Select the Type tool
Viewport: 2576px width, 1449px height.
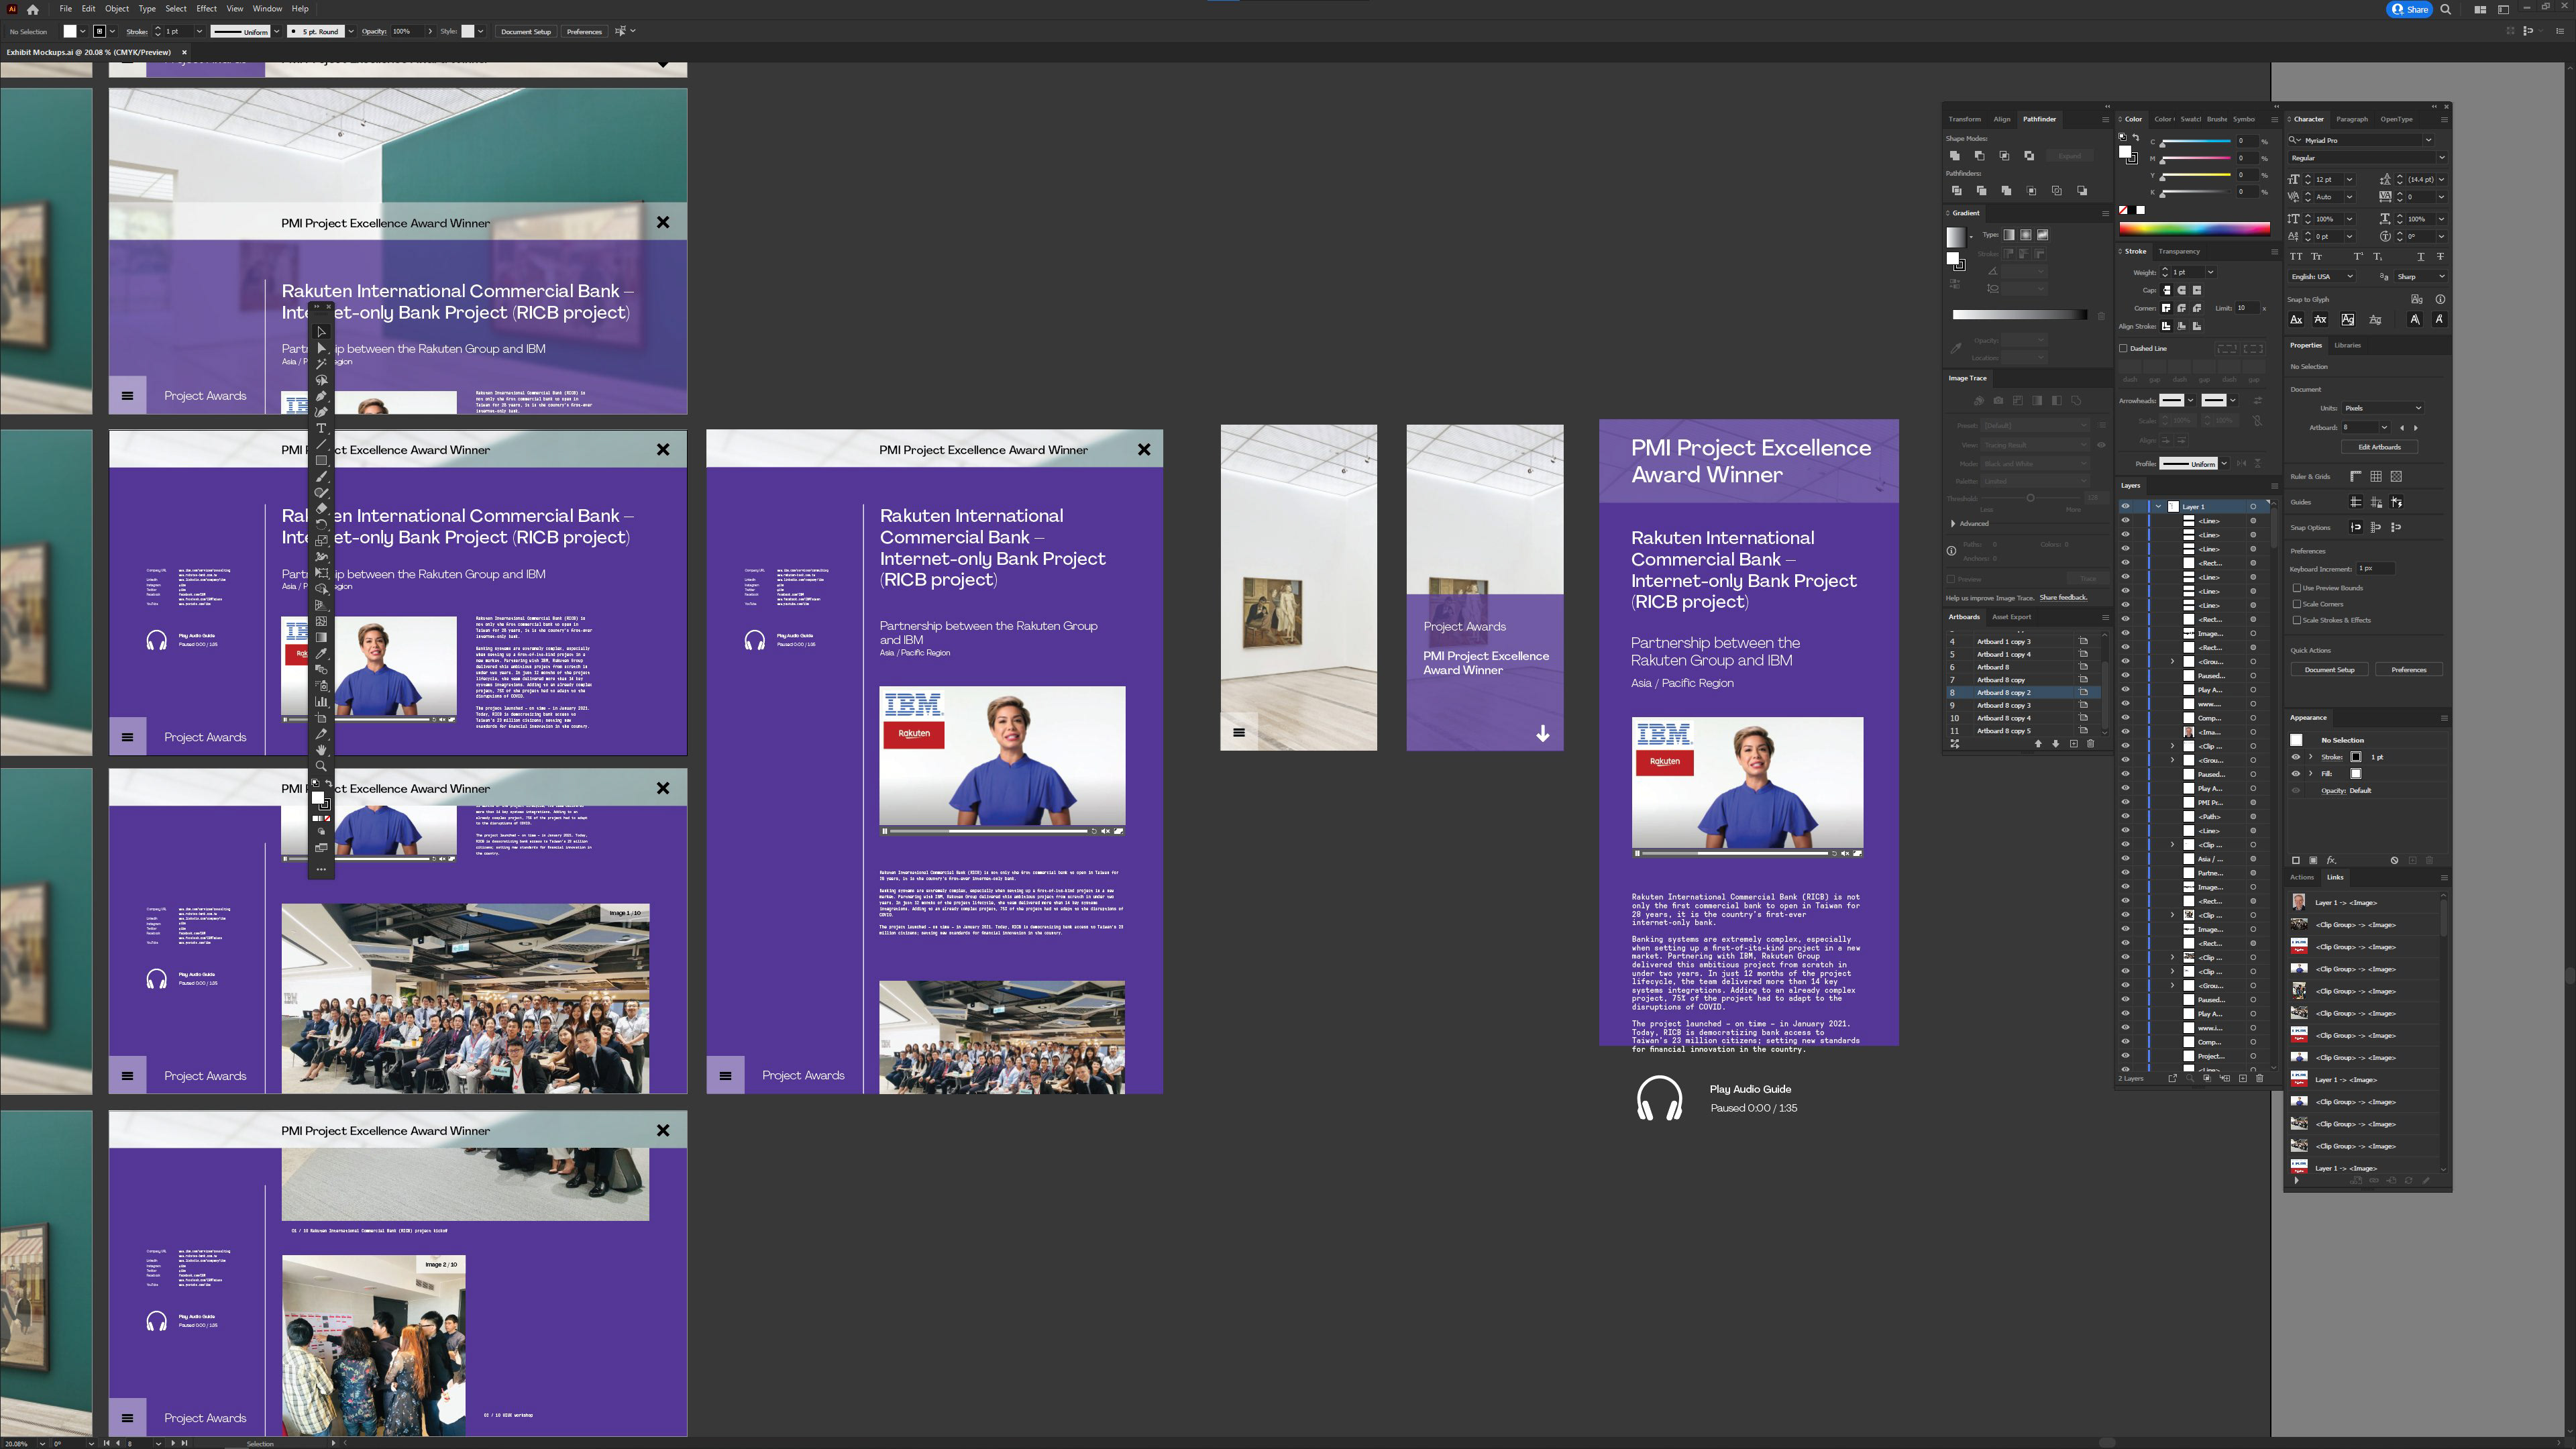tap(321, 428)
